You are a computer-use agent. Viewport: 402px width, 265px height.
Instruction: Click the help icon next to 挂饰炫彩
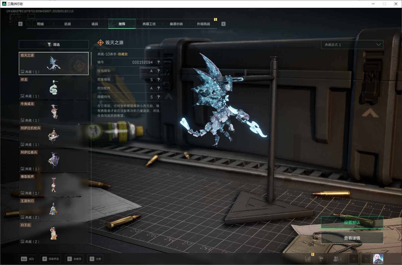click(158, 71)
